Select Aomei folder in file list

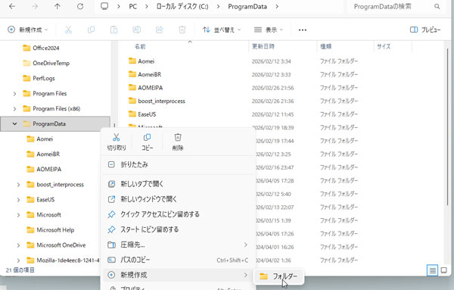(x=146, y=61)
